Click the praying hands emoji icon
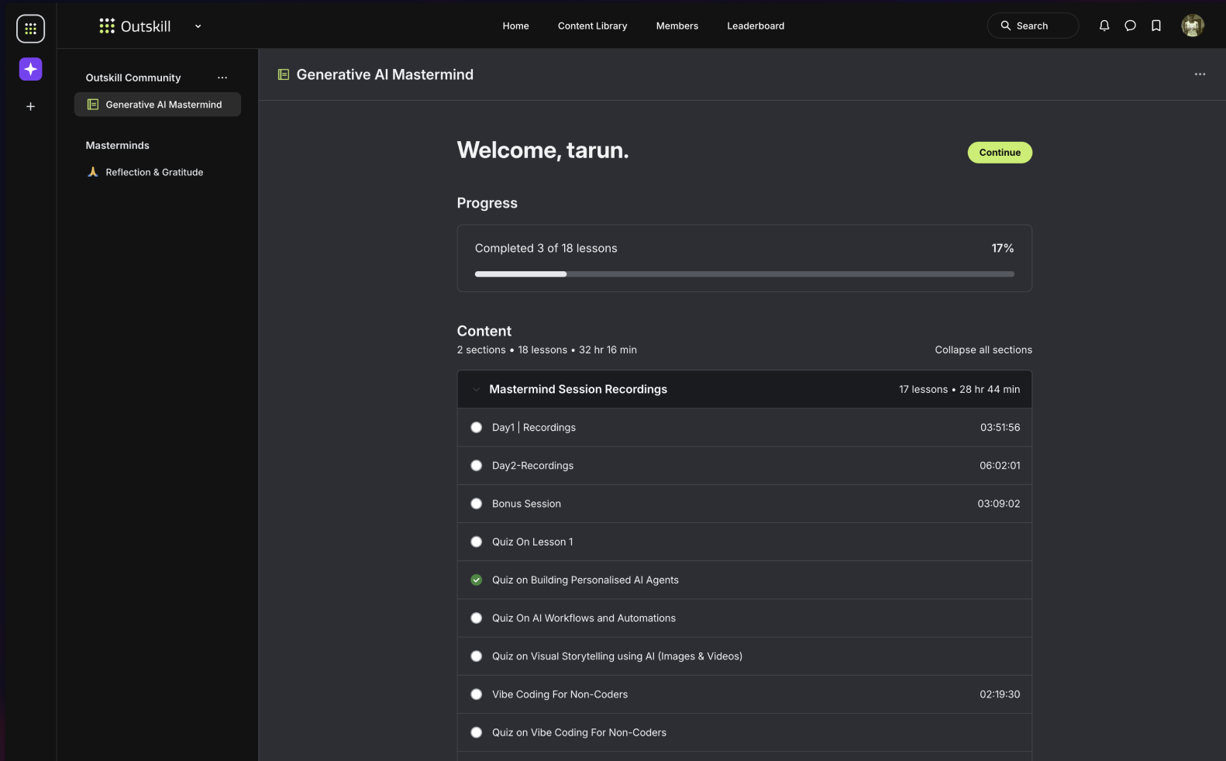Viewport: 1226px width, 761px height. tap(93, 172)
